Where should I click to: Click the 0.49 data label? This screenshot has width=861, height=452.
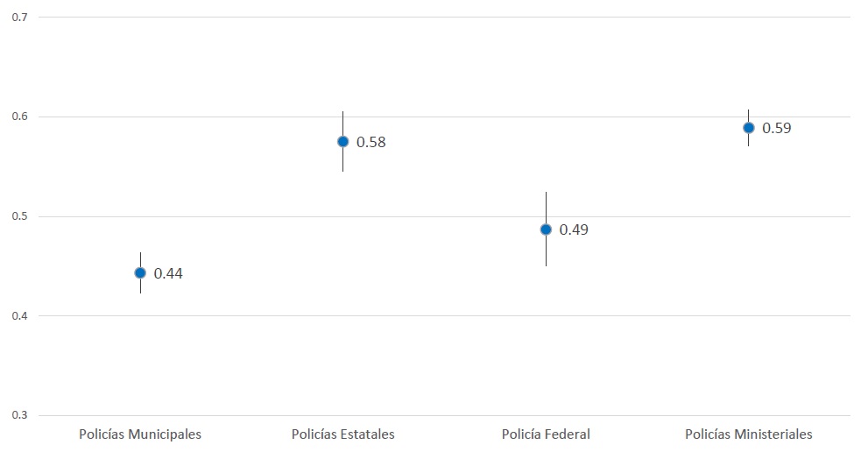point(574,230)
